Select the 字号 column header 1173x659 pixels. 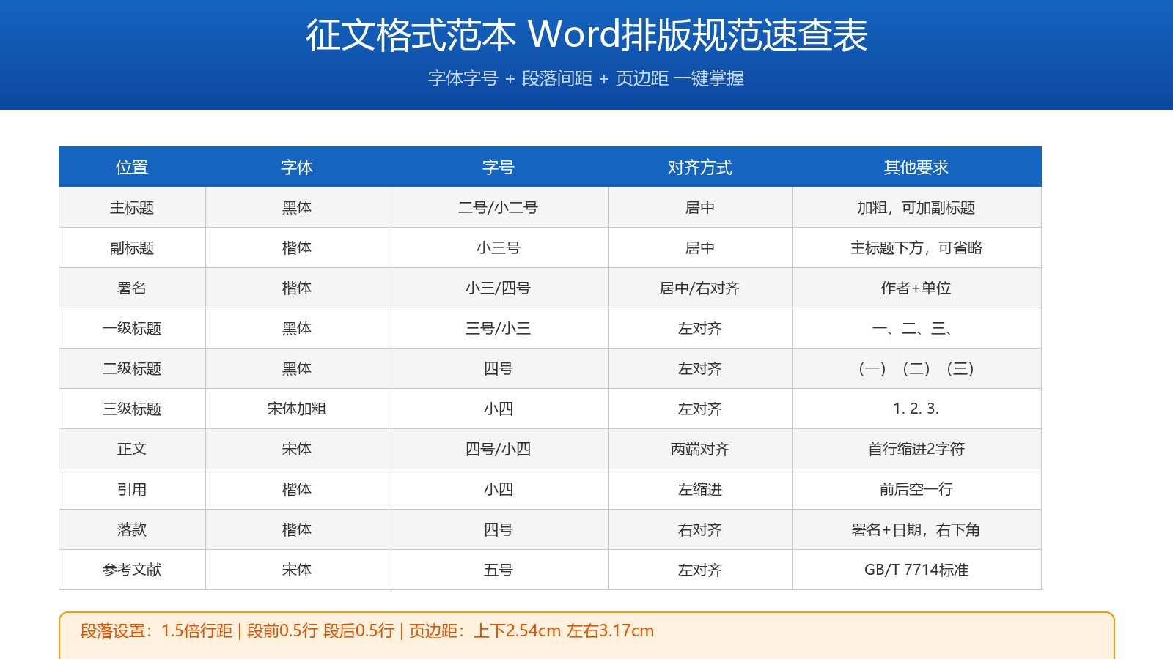pyautogui.click(x=499, y=167)
